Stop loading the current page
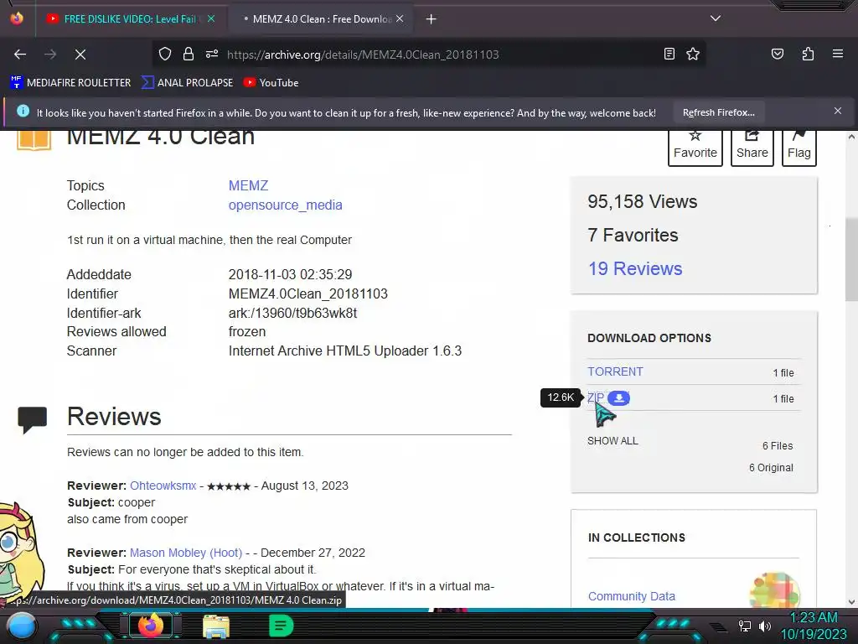The height and width of the screenshot is (644, 858). (80, 55)
